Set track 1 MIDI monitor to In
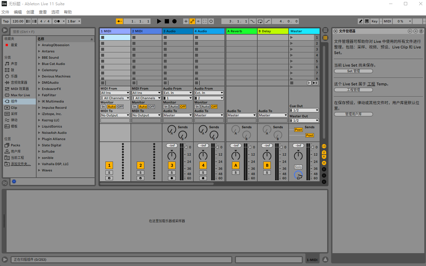Image resolution: width=426 pixels, height=266 pixels. point(103,106)
